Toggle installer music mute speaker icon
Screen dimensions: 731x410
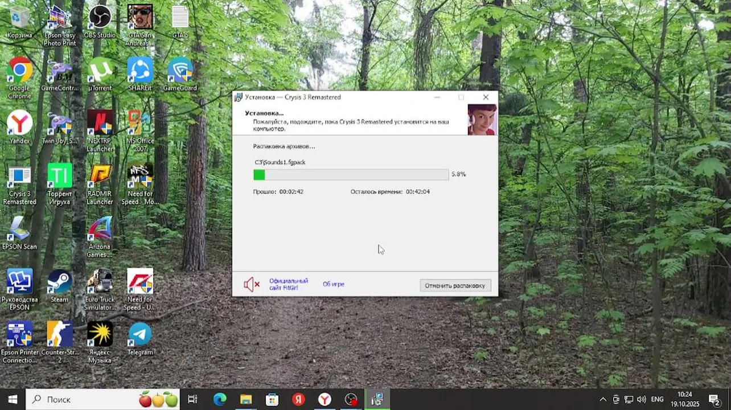[x=251, y=284]
